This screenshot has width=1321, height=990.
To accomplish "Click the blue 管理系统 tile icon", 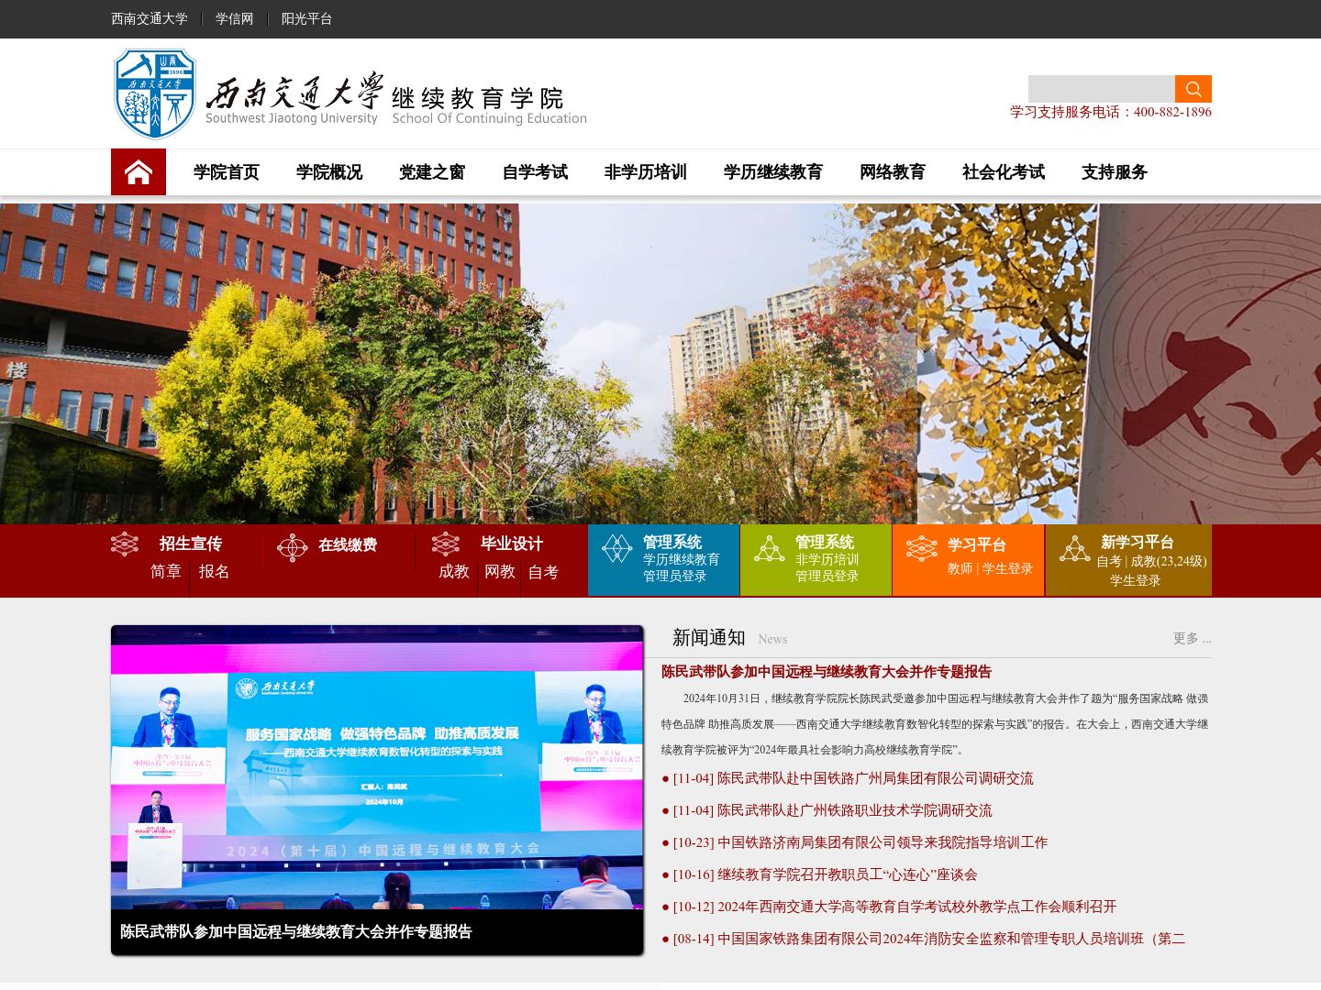I will 616,548.
